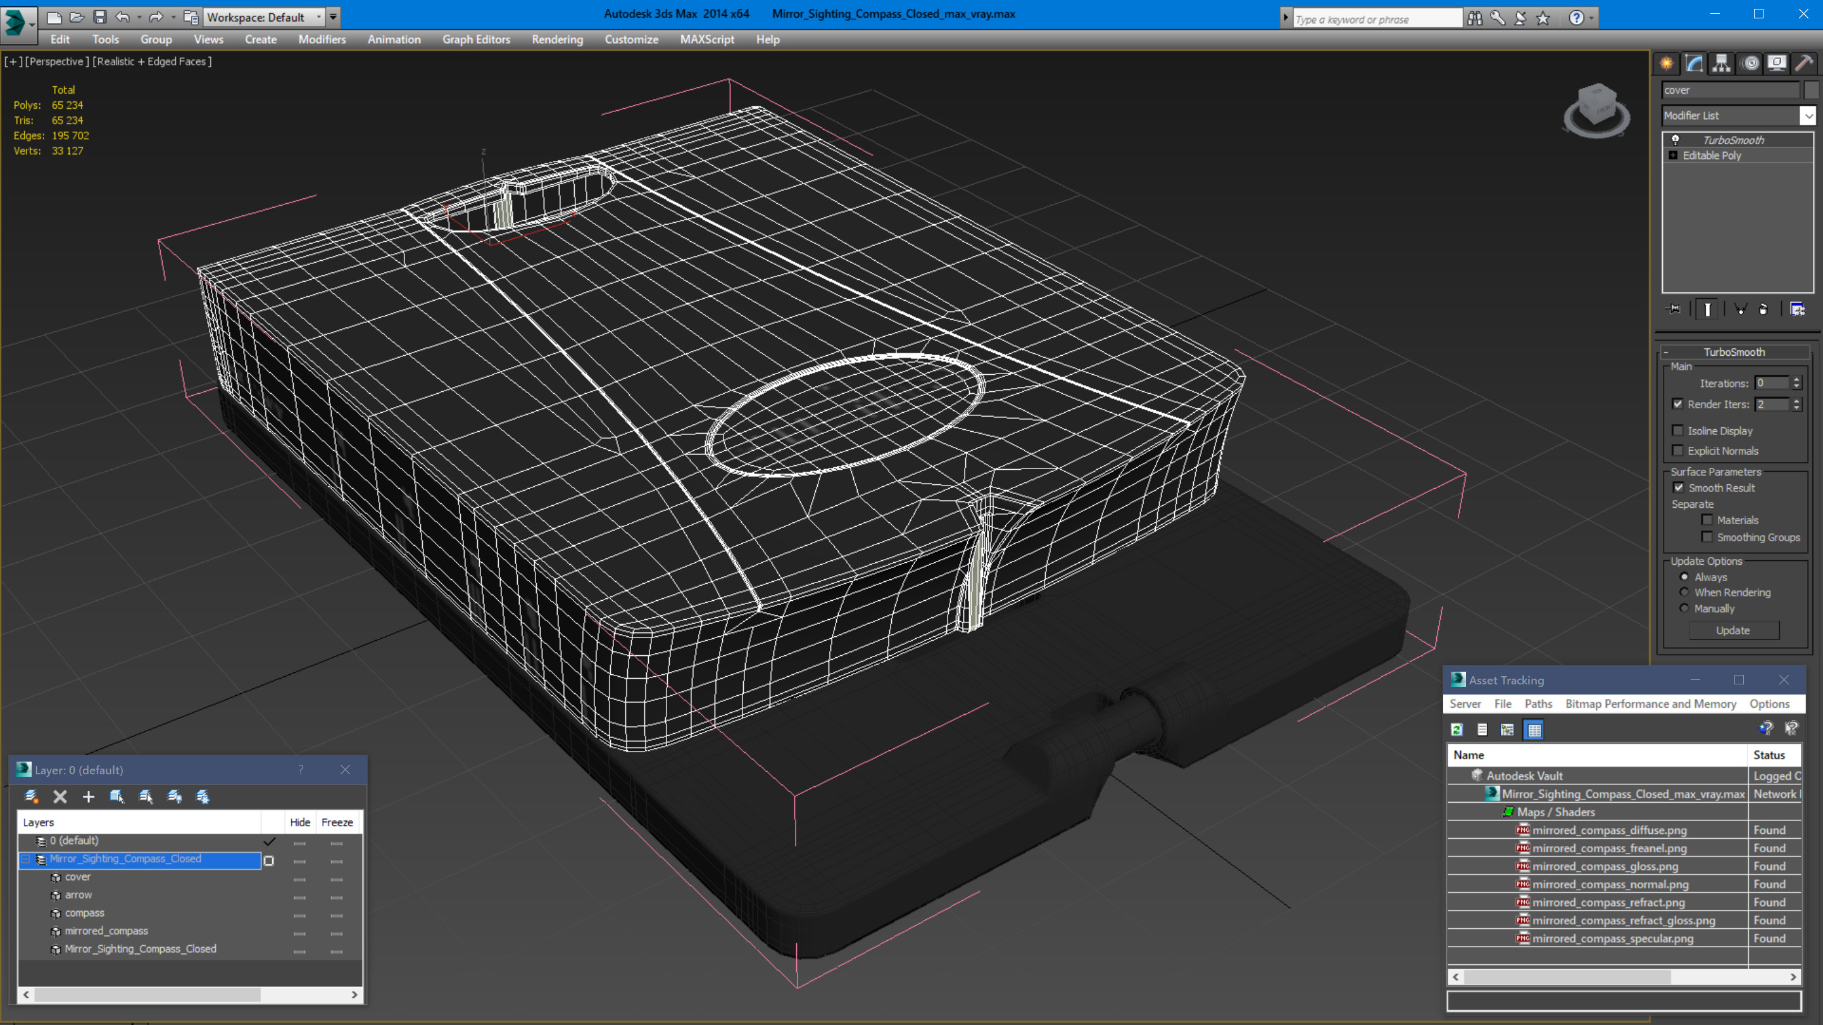The width and height of the screenshot is (1823, 1025).
Task: Open the Create command panel tab
Action: point(1667,64)
